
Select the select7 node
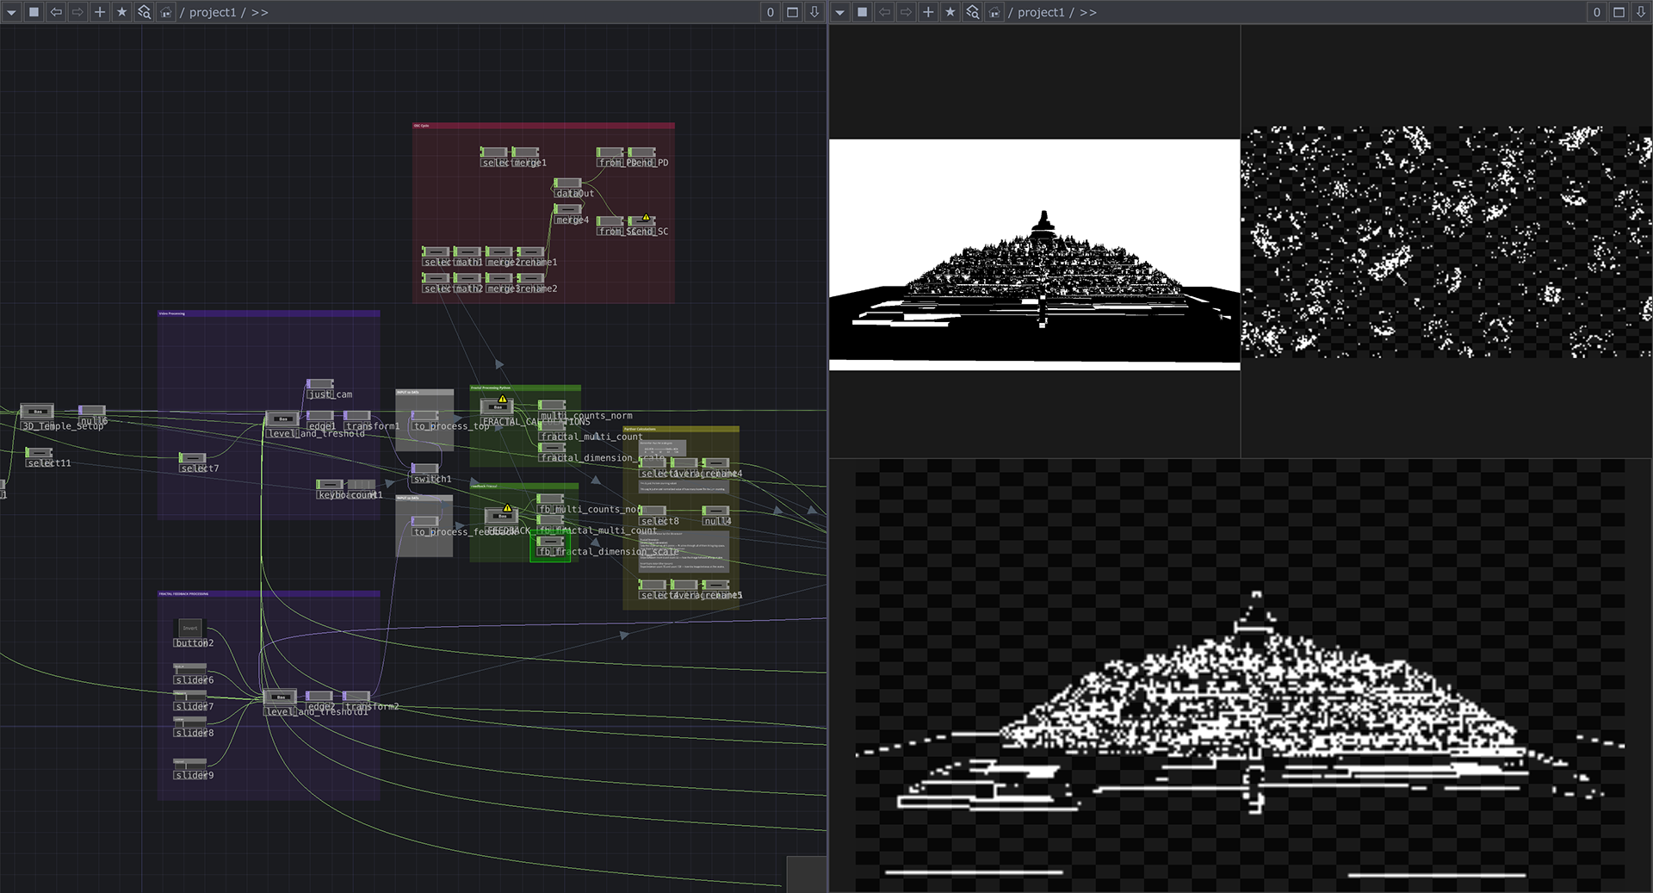192,458
